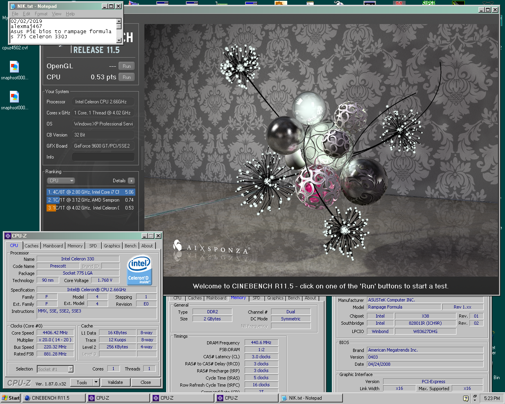Viewport: 505px width, 404px height.
Task: Select the cpuz4502.cvf desktop file
Action: pos(15,48)
